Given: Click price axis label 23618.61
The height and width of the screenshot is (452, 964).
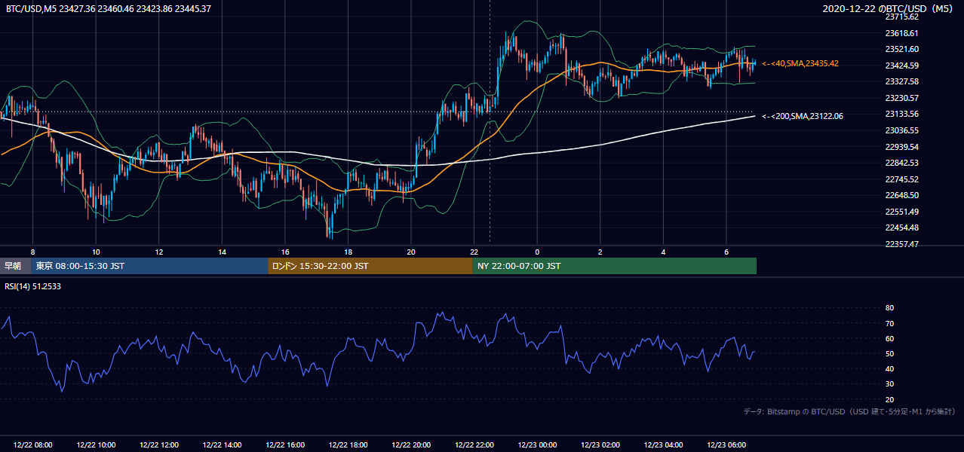Looking at the screenshot, I should [x=901, y=33].
